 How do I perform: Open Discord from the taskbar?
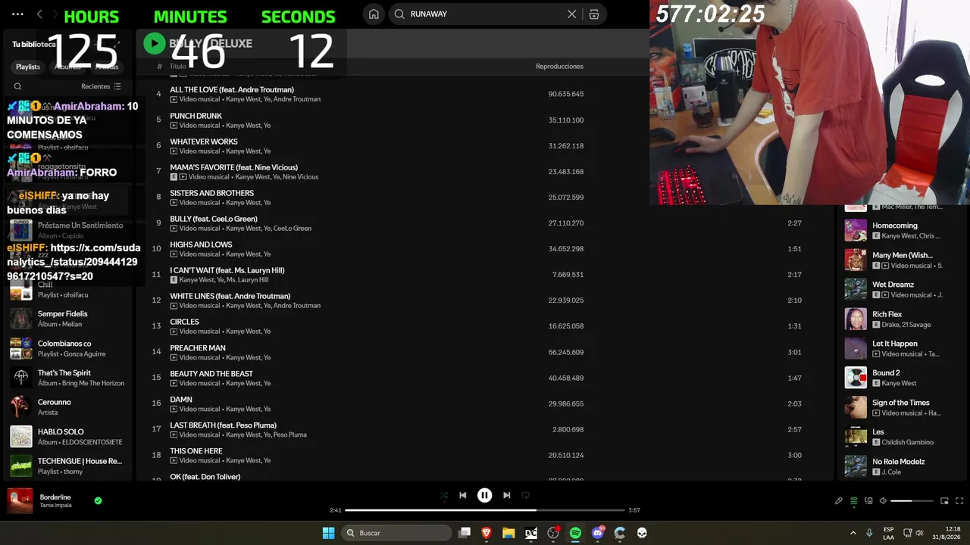click(x=598, y=533)
